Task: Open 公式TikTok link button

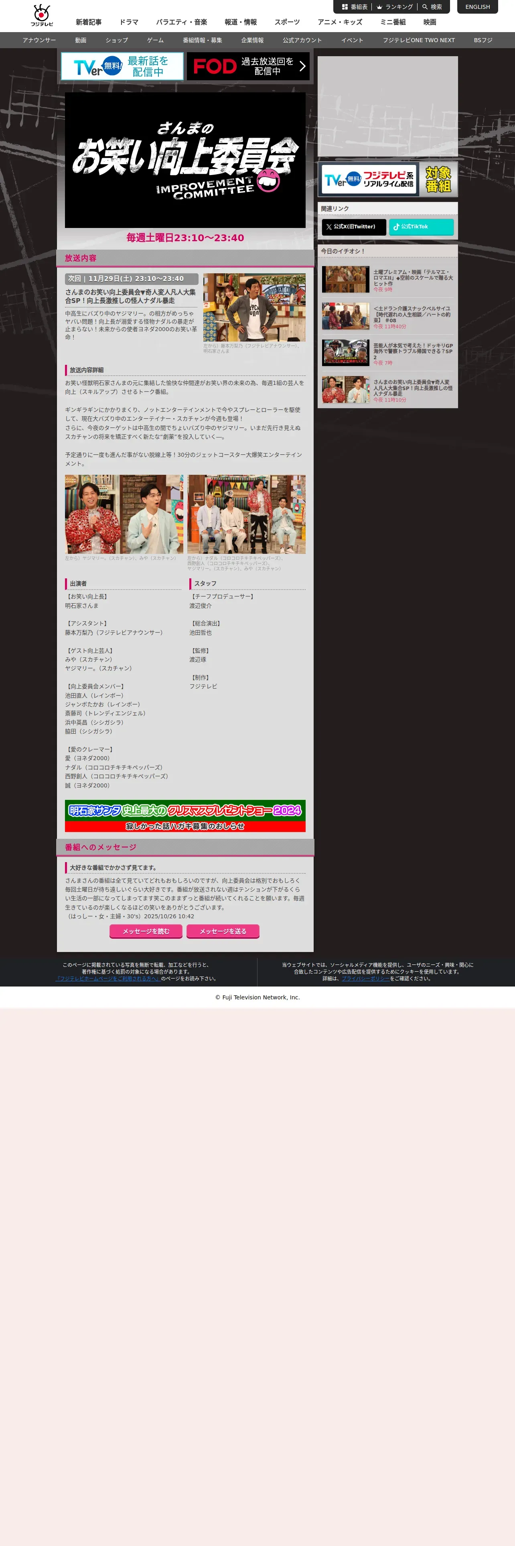Action: (422, 227)
